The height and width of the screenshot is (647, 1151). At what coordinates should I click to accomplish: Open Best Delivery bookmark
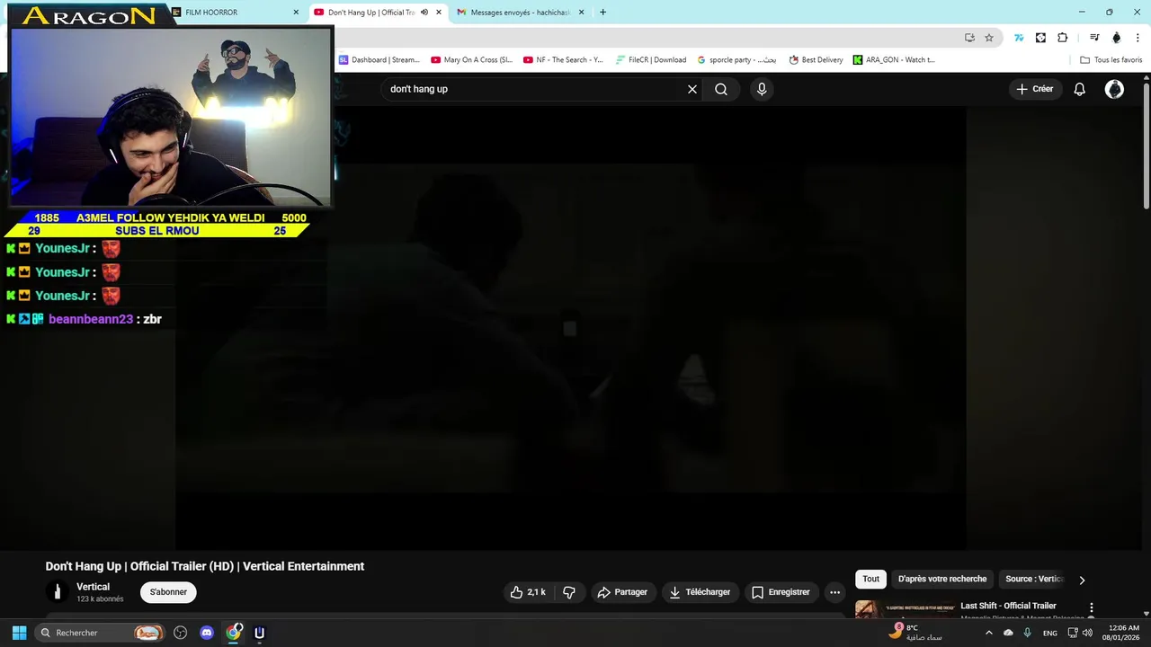pos(816,60)
